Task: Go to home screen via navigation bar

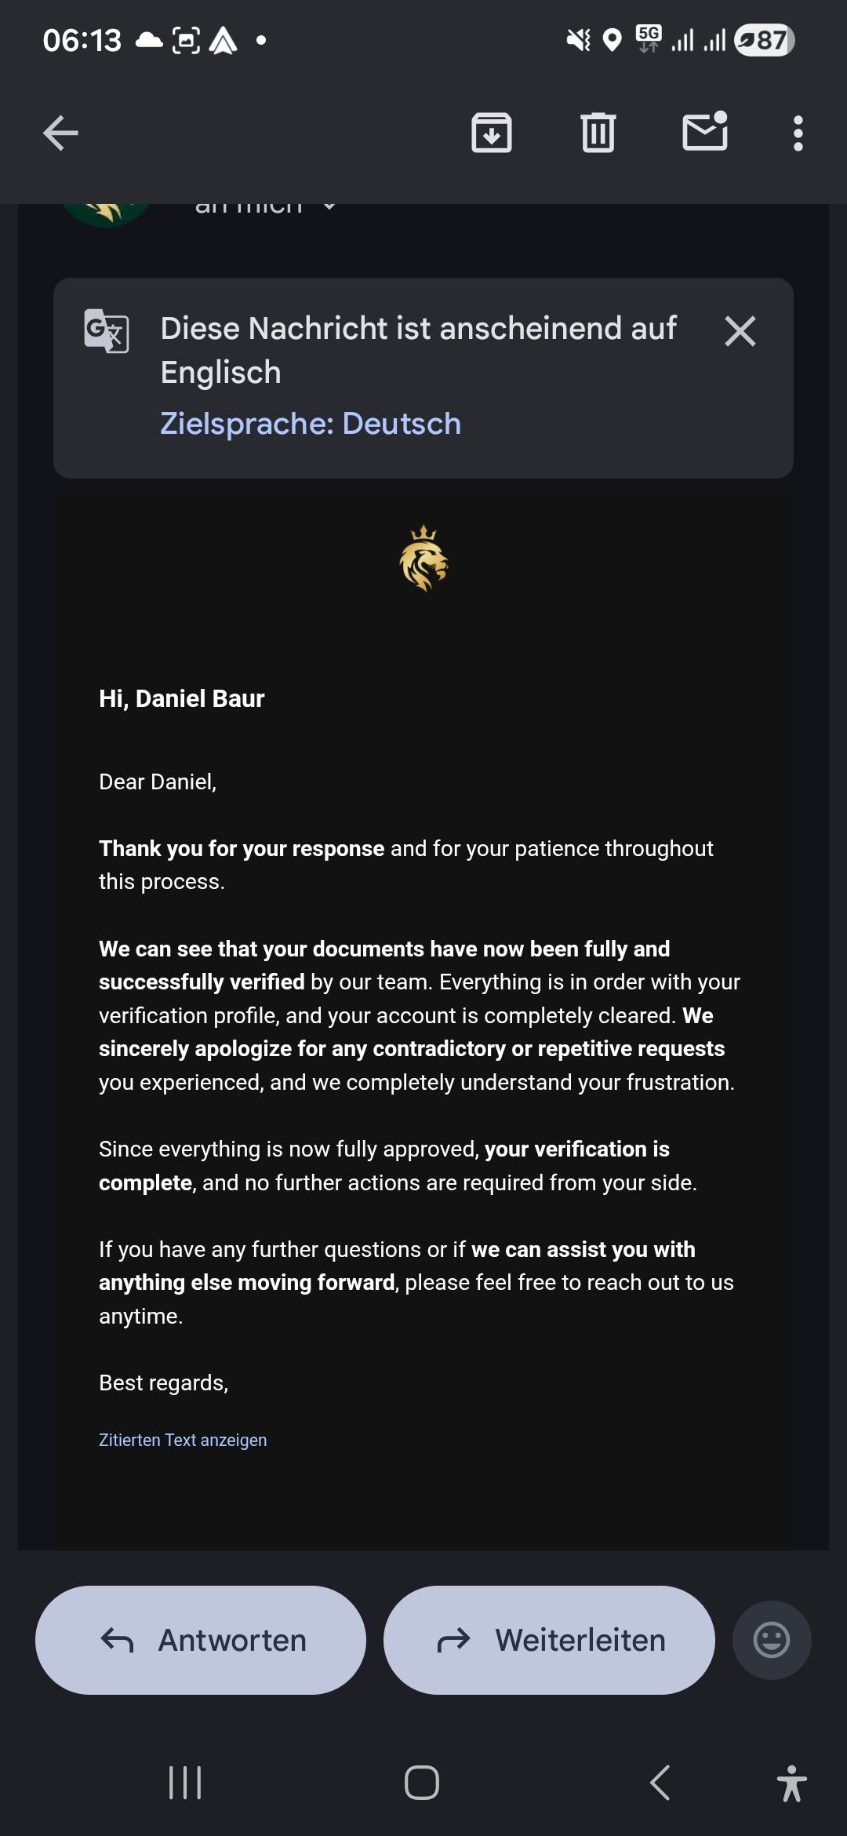Action: tap(422, 1783)
